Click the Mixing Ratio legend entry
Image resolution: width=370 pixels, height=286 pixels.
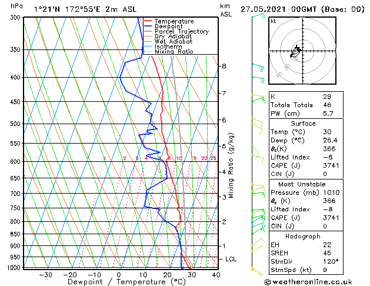(169, 52)
